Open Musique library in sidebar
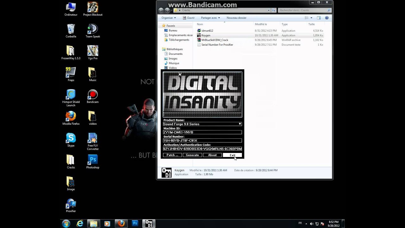 click(x=174, y=63)
